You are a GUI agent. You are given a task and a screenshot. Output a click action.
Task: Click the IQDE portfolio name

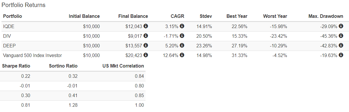[8, 27]
